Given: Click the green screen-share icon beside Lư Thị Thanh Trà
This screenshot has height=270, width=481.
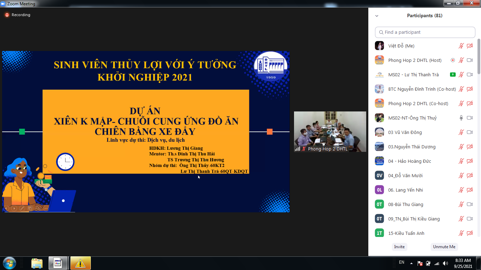Looking at the screenshot, I should 453,75.
